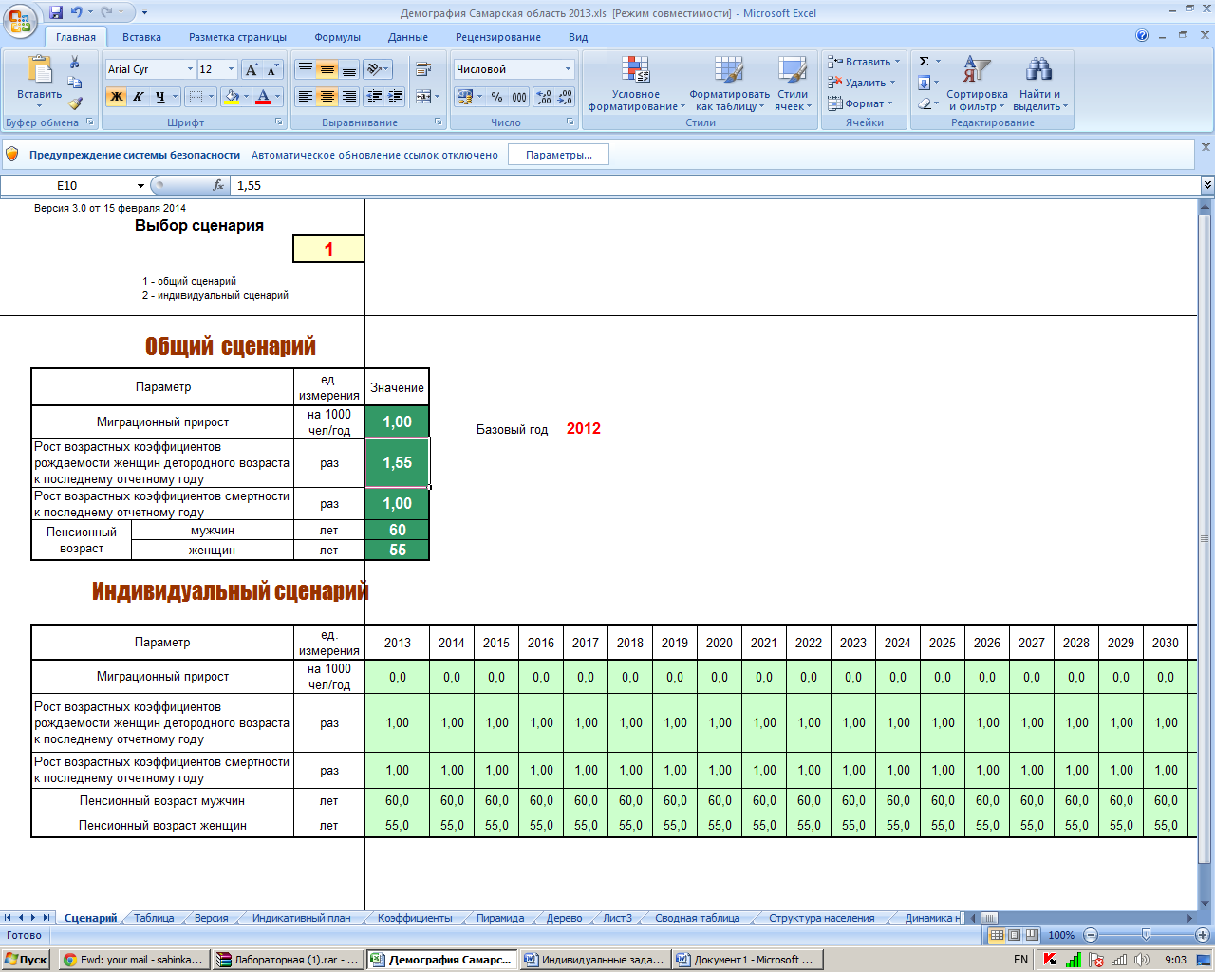Click the zoom slider on the status bar
This screenshot has width=1215, height=972.
coord(1146,935)
